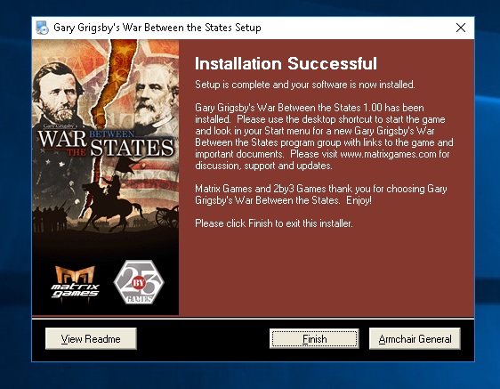
Task: Click the 2by3 Games hexagon logo
Action: click(139, 282)
